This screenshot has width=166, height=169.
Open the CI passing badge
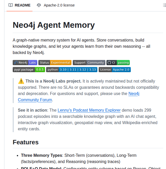click(118, 63)
